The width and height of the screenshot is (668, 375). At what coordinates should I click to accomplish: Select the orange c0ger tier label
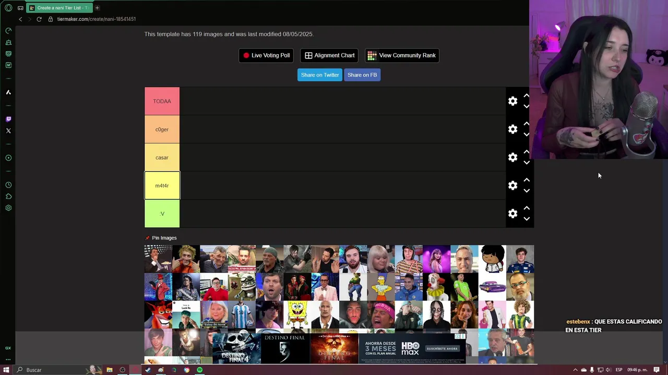pyautogui.click(x=162, y=129)
